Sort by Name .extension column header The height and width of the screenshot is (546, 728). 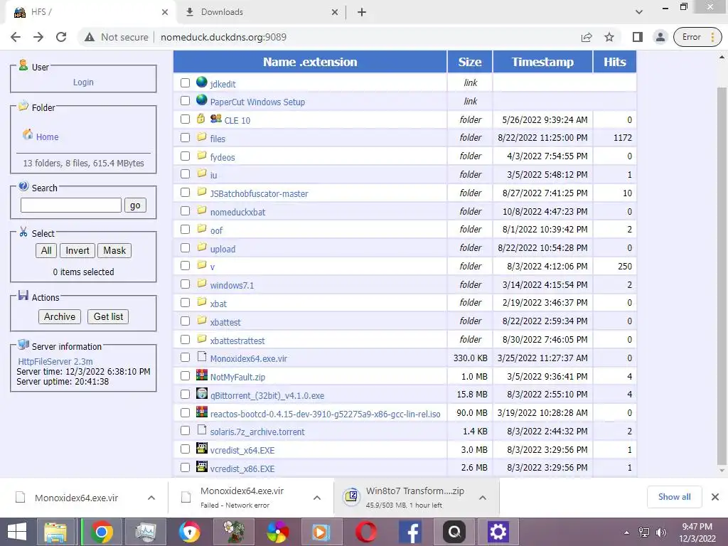[310, 62]
